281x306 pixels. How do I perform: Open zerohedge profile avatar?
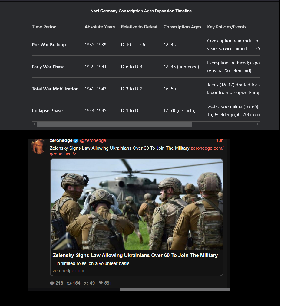click(x=38, y=146)
